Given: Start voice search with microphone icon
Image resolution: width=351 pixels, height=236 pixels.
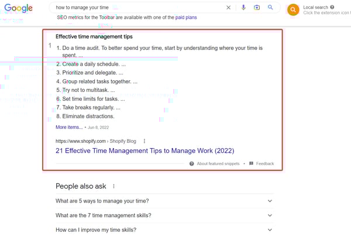Looking at the screenshot, I should (x=244, y=8).
